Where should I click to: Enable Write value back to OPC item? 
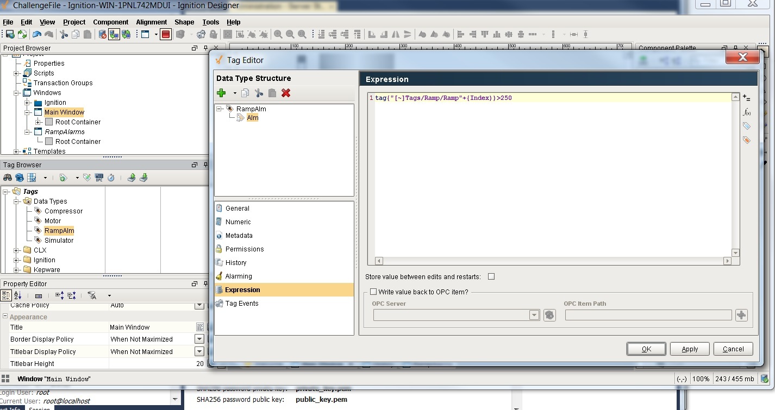coord(373,292)
